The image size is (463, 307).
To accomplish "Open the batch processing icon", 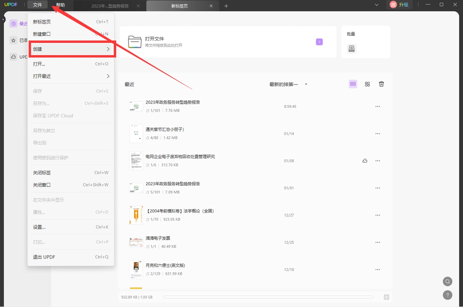I will (352, 49).
